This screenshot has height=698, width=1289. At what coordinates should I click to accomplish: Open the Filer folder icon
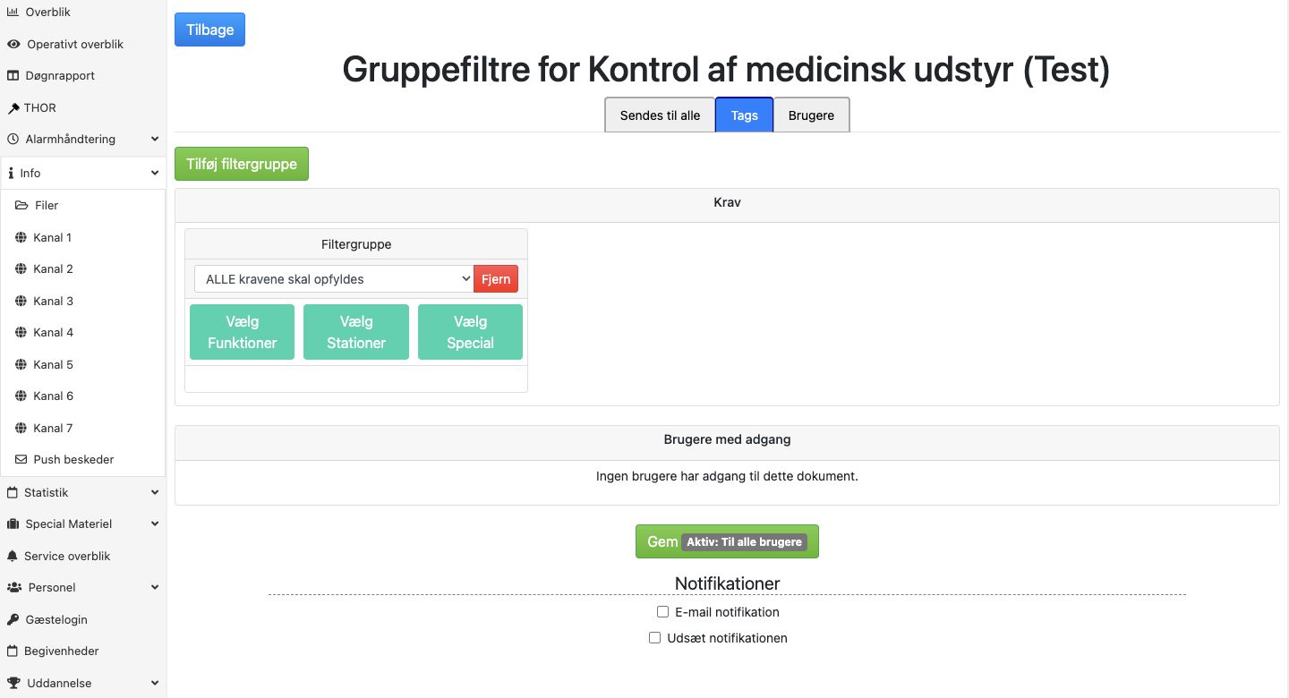tap(22, 205)
